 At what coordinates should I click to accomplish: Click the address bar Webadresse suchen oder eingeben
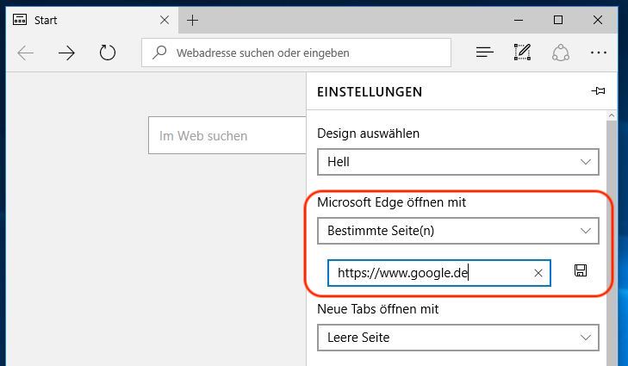(x=296, y=53)
